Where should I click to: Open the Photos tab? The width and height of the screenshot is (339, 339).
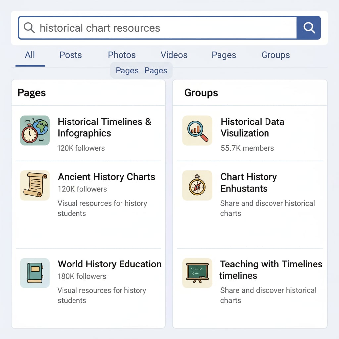[122, 55]
